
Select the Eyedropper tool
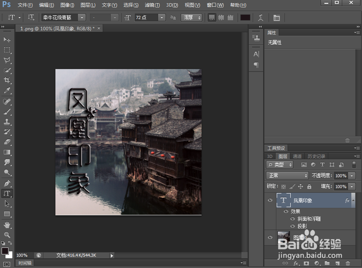7,90
